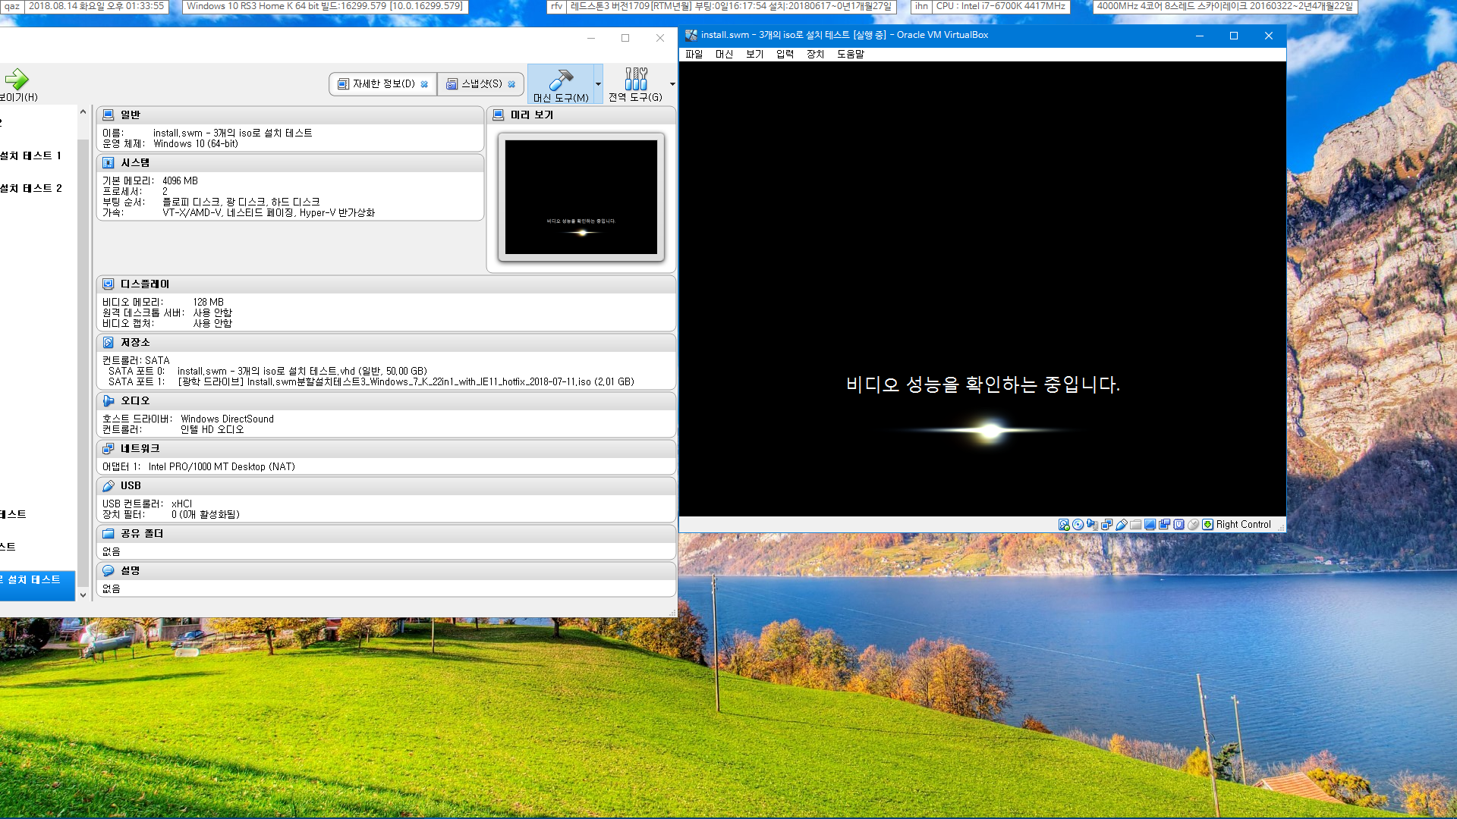The image size is (1457, 819).
Task: Select the '설치 테스트 2' VM in list
Action: pyautogui.click(x=30, y=188)
